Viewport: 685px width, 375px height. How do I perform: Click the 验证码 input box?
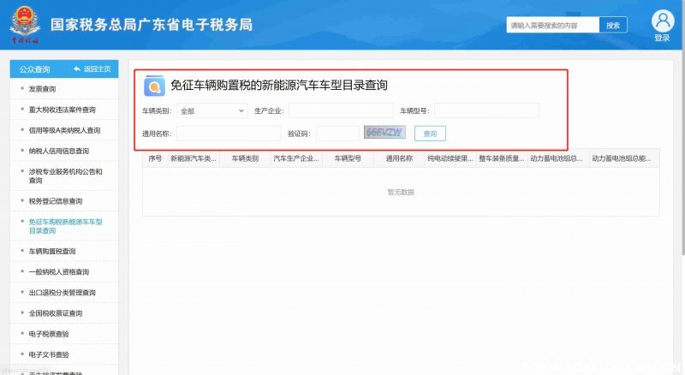tap(337, 134)
